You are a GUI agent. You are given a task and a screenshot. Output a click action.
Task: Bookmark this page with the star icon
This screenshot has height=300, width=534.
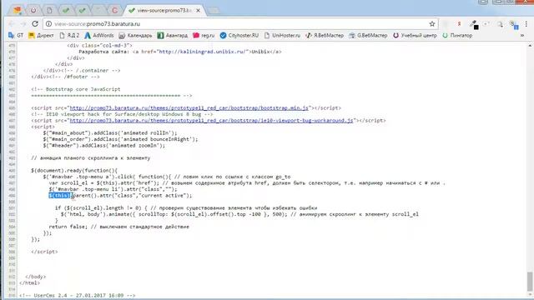coord(432,24)
